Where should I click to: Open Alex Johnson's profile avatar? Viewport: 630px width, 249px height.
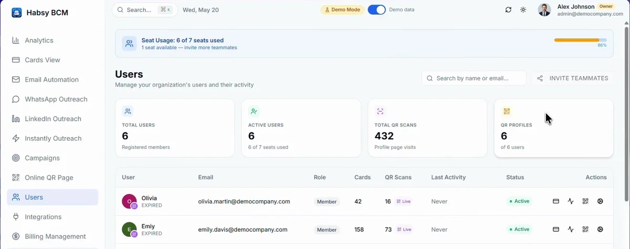[x=544, y=10]
